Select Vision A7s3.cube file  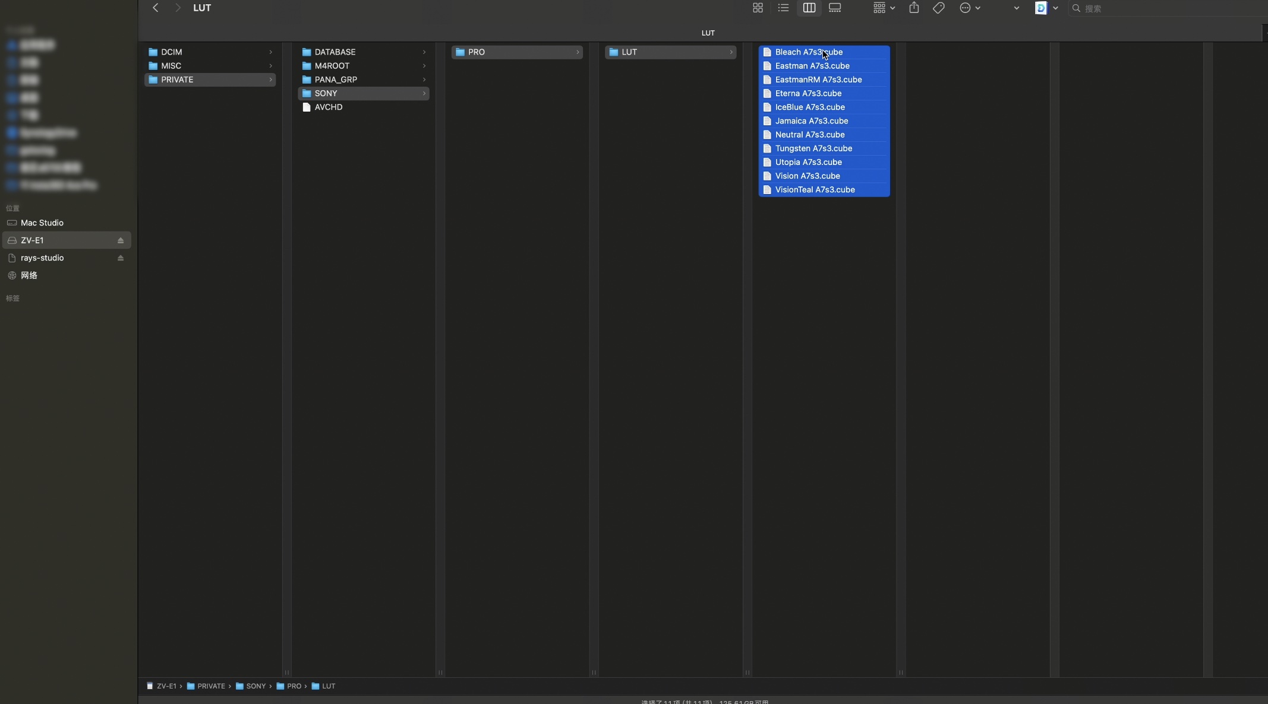pyautogui.click(x=824, y=176)
